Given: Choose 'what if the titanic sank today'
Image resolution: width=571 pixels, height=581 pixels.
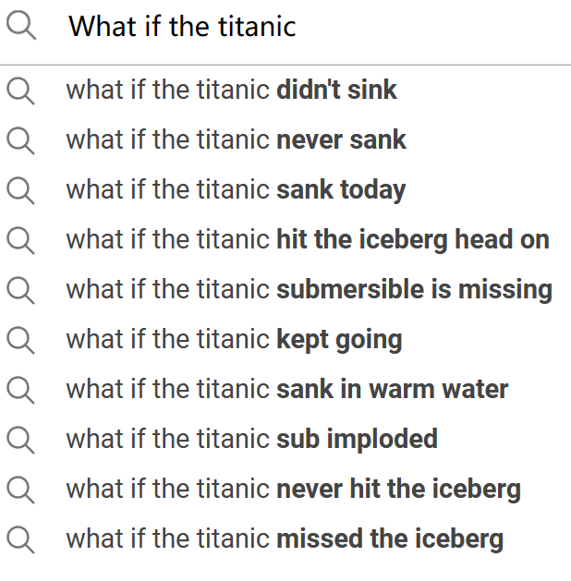Looking at the screenshot, I should (x=285, y=190).
